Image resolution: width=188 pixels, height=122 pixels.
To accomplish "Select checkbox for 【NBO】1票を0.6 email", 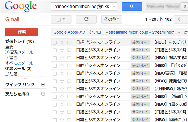I will [55, 104].
